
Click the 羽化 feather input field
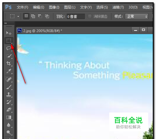point(76,17)
